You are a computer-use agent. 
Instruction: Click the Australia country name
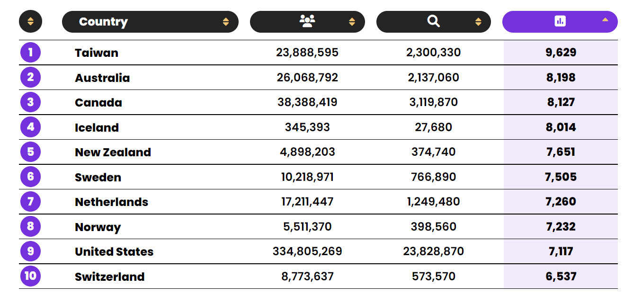pos(102,78)
